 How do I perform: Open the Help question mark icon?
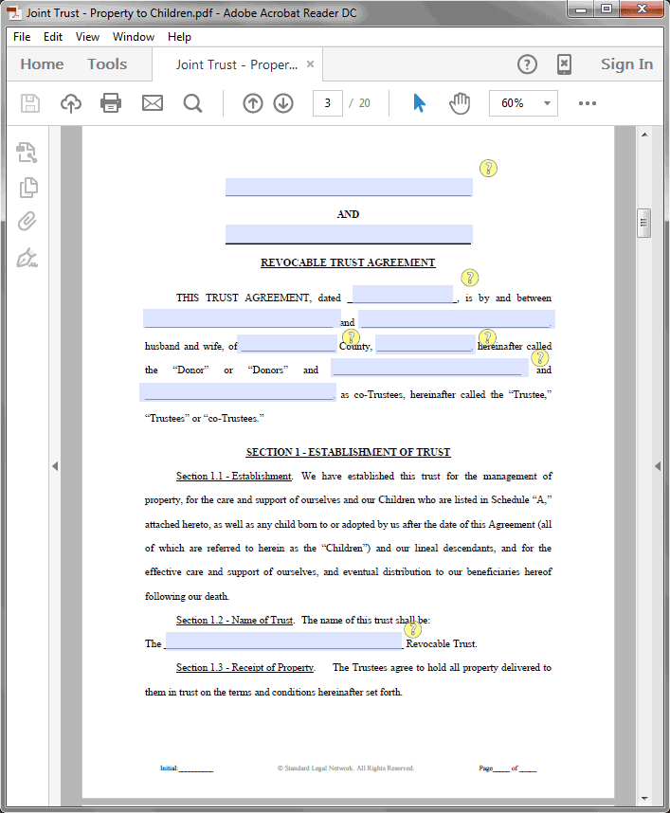(x=528, y=64)
